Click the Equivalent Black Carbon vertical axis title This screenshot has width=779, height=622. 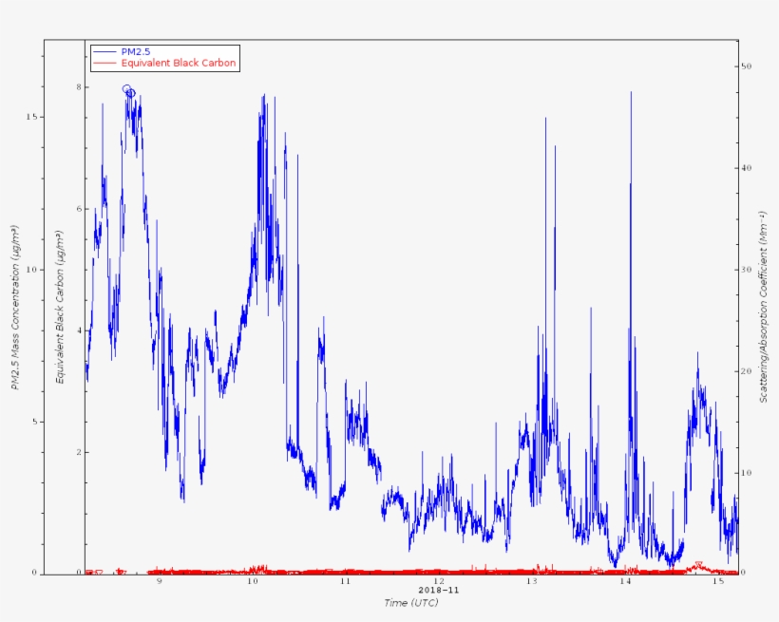point(59,308)
